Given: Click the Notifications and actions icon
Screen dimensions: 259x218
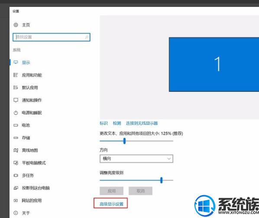Looking at the screenshot, I should click(x=16, y=100).
